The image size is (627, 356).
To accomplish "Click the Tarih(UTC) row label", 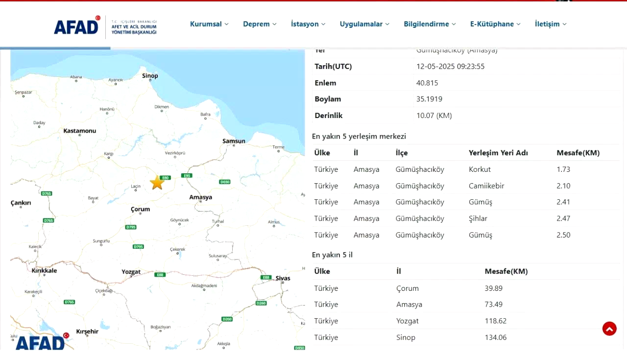I will click(333, 67).
